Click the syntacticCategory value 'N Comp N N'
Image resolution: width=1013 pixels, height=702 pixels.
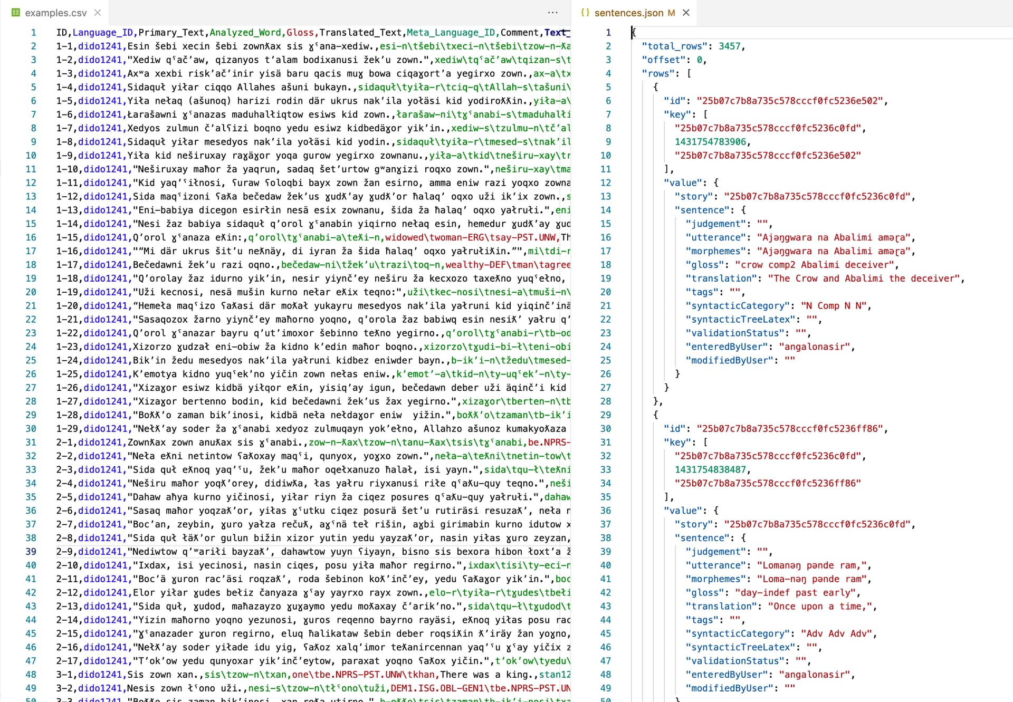coord(834,306)
